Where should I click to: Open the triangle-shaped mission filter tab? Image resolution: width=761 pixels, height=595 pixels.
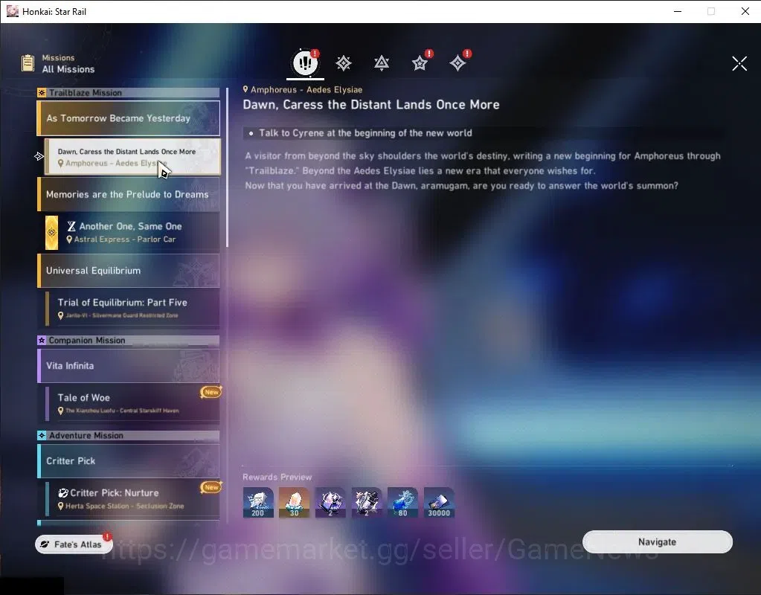[x=382, y=63]
